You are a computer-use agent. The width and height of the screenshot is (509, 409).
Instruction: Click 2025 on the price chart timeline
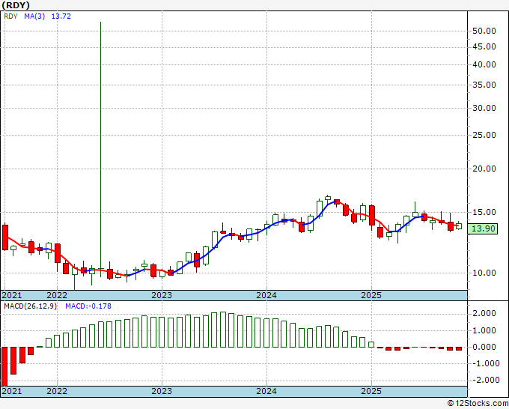(x=371, y=295)
